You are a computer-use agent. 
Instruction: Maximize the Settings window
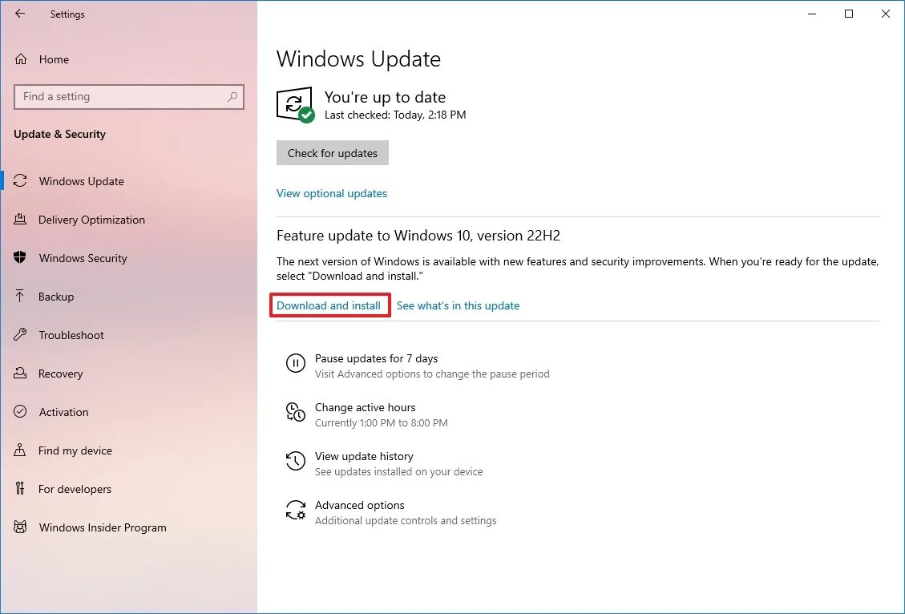coord(849,14)
